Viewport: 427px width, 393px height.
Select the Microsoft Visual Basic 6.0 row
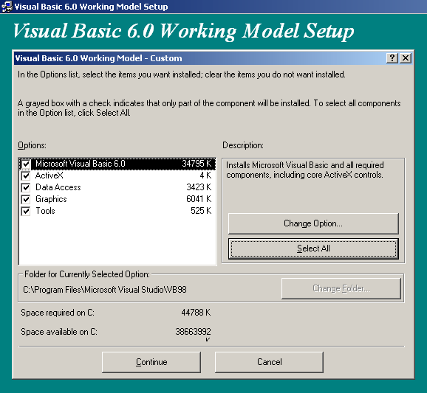pos(117,164)
